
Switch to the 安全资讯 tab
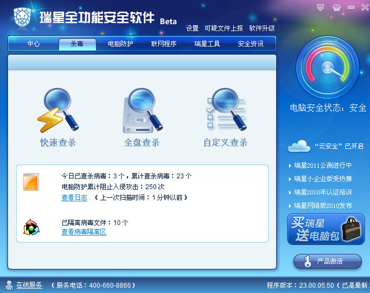(x=250, y=44)
